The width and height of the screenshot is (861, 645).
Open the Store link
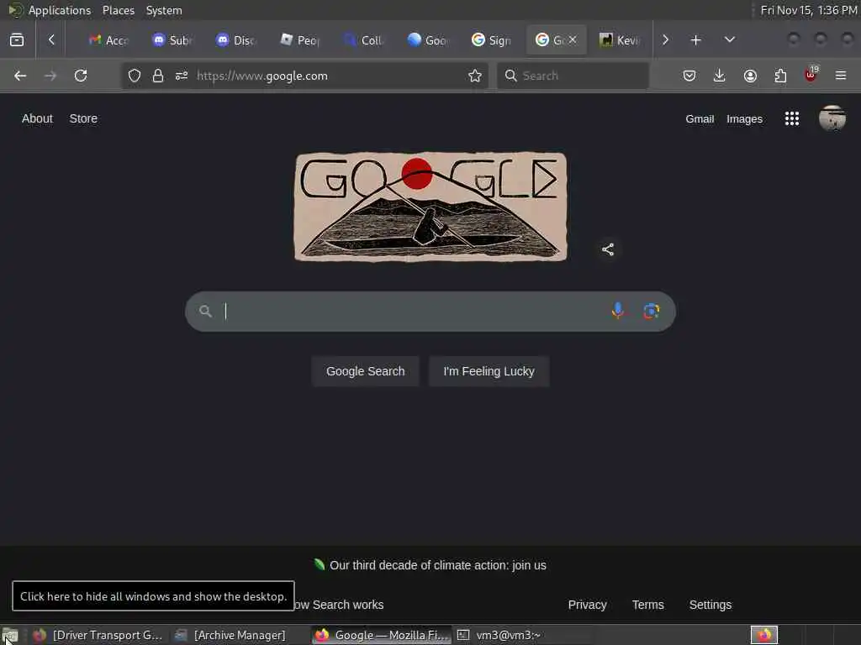[83, 118]
